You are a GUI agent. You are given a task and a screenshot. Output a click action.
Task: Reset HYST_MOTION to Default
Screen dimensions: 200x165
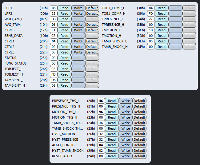(x=139, y=134)
